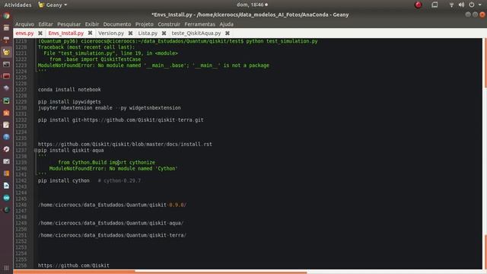487x274 pixels.
Task: Click the https://github.com/Qiskit line
Action: click(74, 266)
